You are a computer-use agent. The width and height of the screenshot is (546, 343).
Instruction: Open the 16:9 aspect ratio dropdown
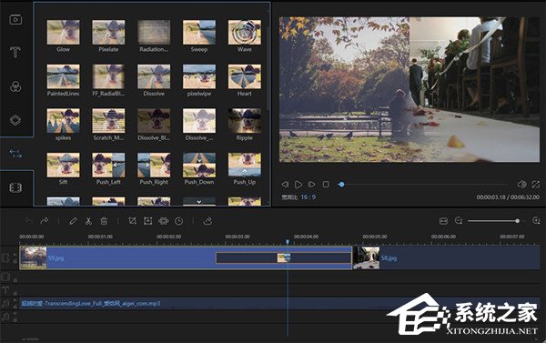pos(308,197)
